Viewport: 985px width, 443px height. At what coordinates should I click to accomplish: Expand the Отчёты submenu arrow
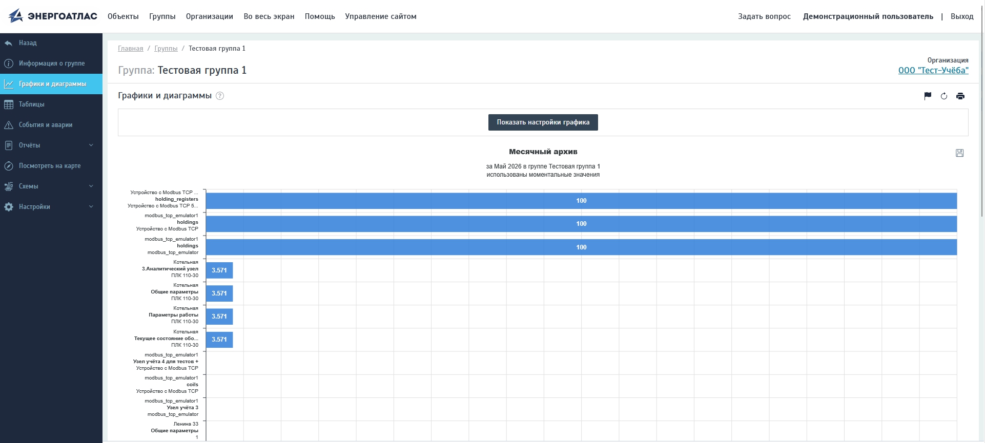point(91,145)
